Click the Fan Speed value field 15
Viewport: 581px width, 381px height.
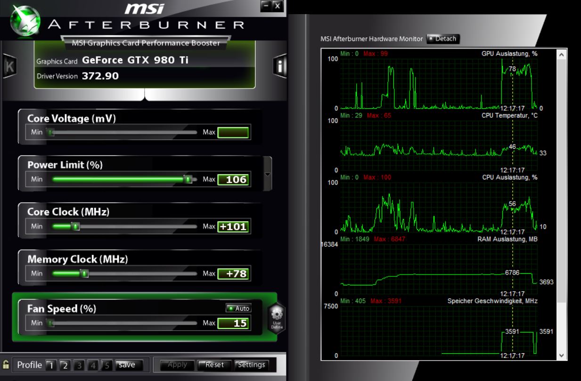pyautogui.click(x=233, y=323)
